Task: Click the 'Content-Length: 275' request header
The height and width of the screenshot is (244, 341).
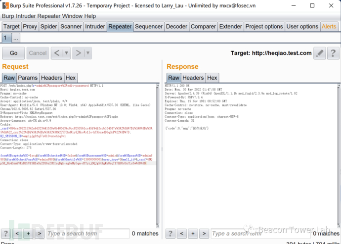Action: (16, 148)
